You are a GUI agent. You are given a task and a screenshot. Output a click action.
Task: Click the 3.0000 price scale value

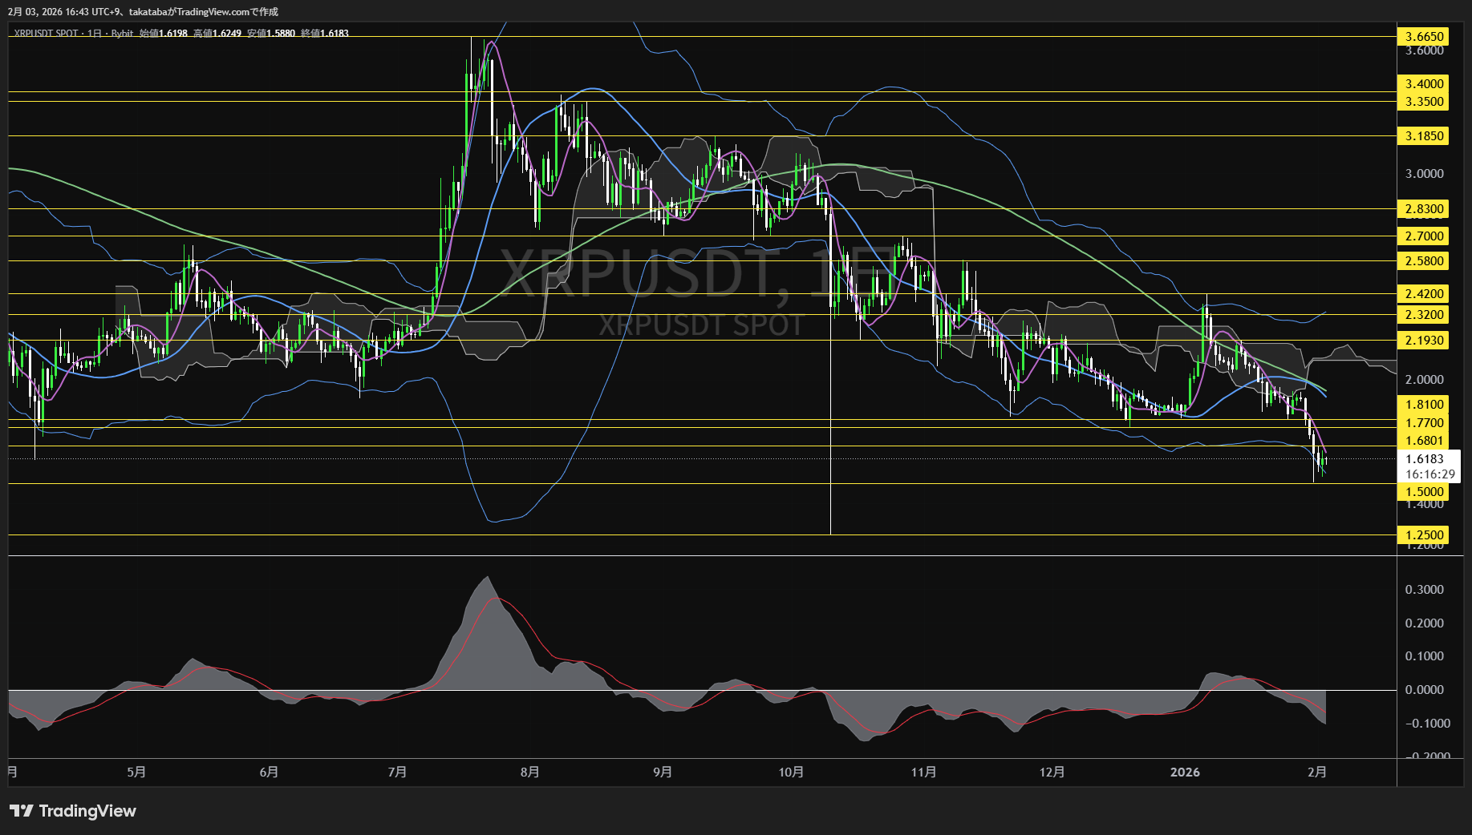coord(1424,173)
